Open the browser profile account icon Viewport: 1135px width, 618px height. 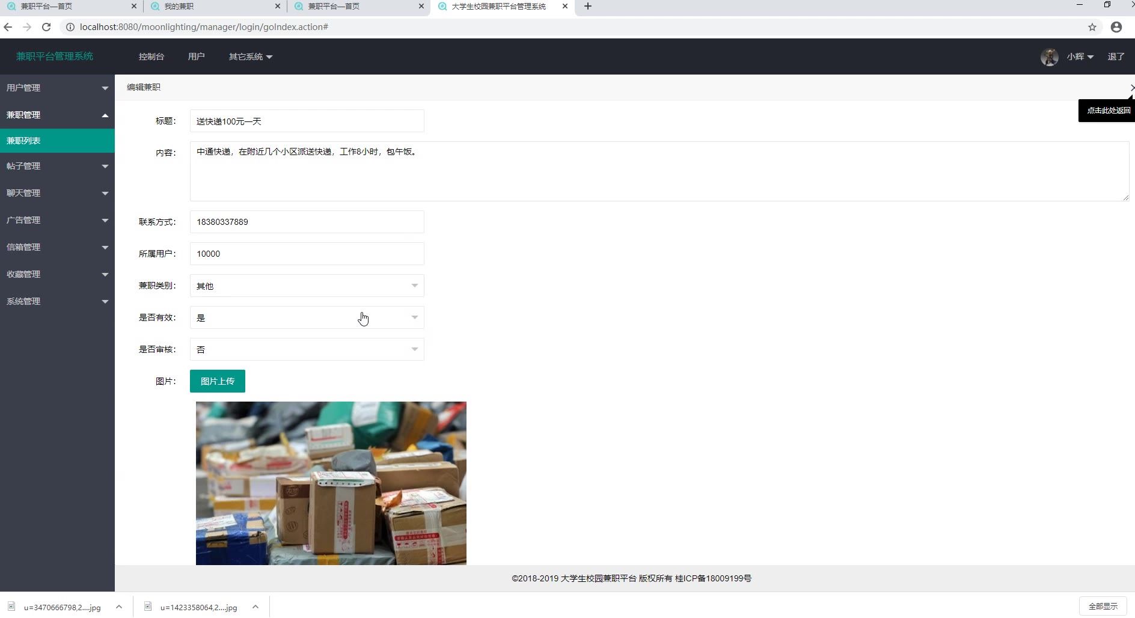(x=1116, y=27)
